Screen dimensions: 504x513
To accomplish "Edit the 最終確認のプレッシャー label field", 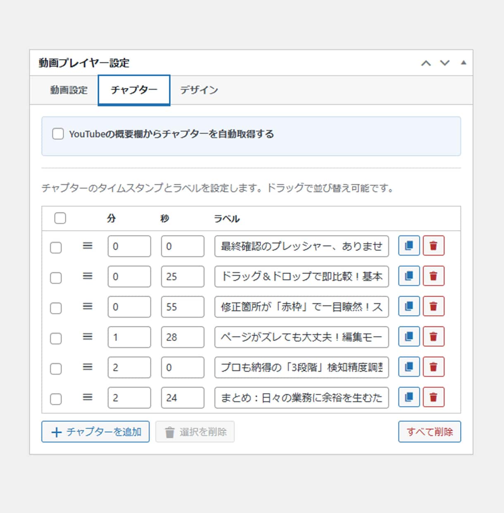I will pyautogui.click(x=301, y=246).
